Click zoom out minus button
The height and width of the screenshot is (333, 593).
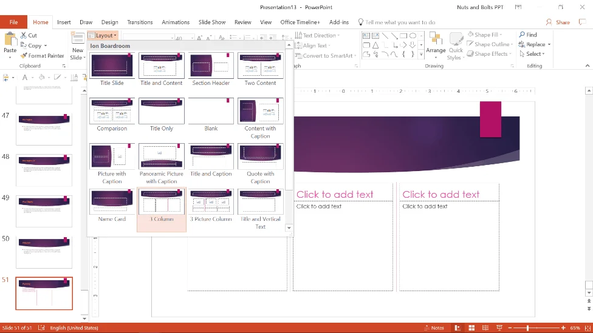(510, 328)
